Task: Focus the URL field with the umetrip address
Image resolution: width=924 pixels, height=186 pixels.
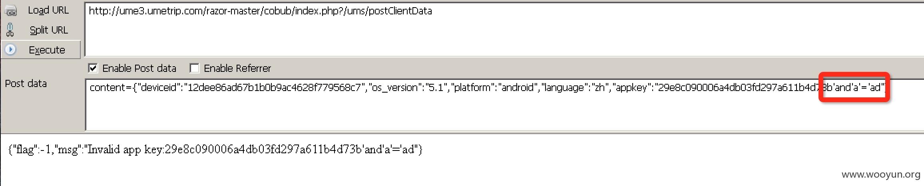Action: click(504, 29)
